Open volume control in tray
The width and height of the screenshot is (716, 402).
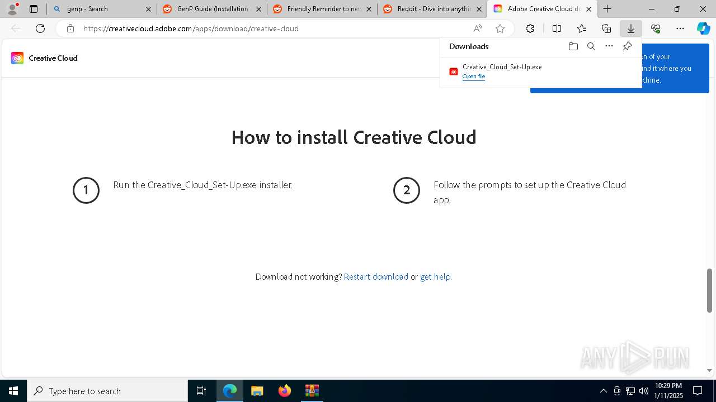pyautogui.click(x=643, y=391)
